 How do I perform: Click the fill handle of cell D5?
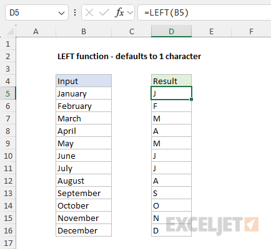(x=191, y=100)
